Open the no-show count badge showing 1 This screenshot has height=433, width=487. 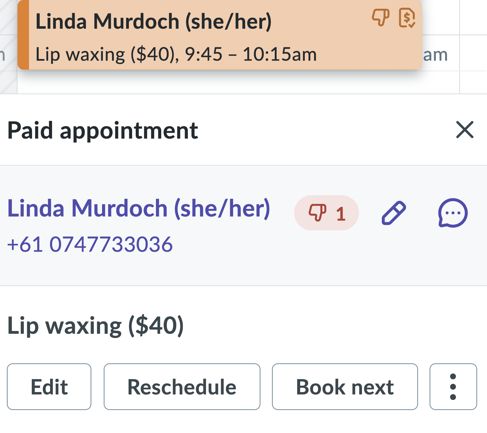[326, 213]
